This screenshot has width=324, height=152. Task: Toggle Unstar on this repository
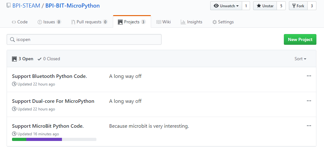pos(265,6)
